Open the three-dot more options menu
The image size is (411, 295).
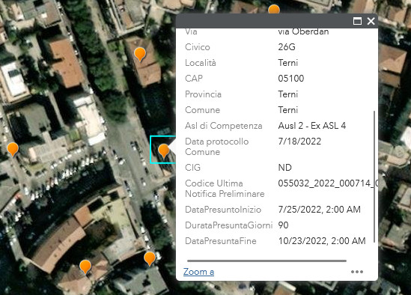pyautogui.click(x=357, y=272)
